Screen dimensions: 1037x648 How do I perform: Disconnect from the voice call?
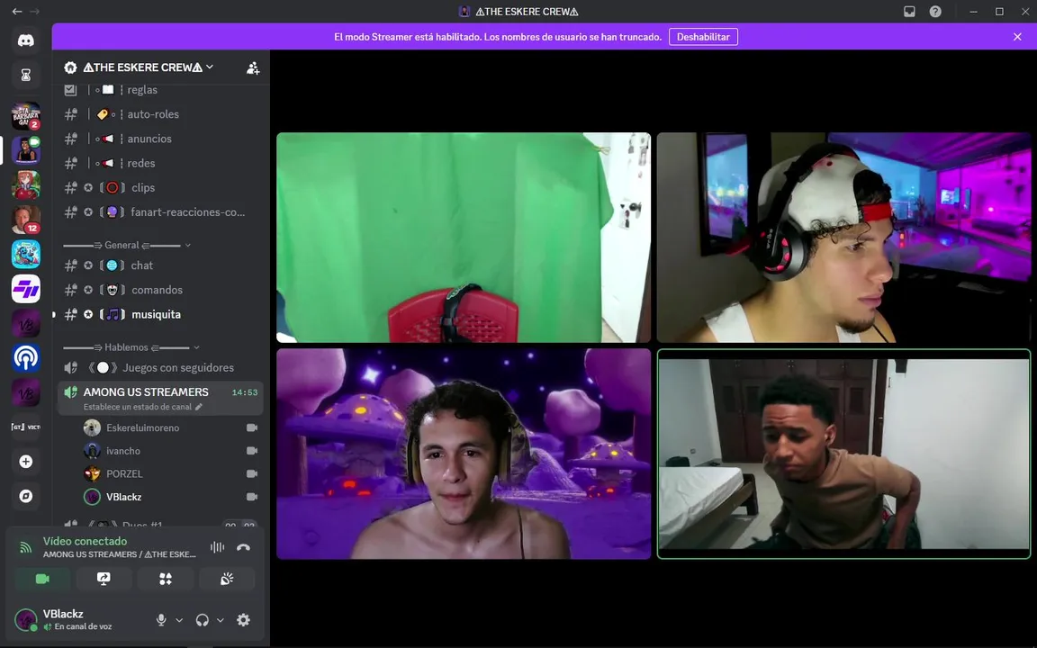pos(243,547)
